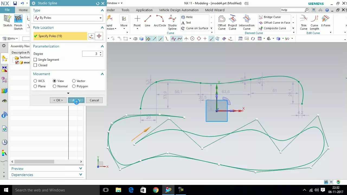The image size is (347, 195).
Task: Select the Polygon movement radio button
Action: click(74, 86)
